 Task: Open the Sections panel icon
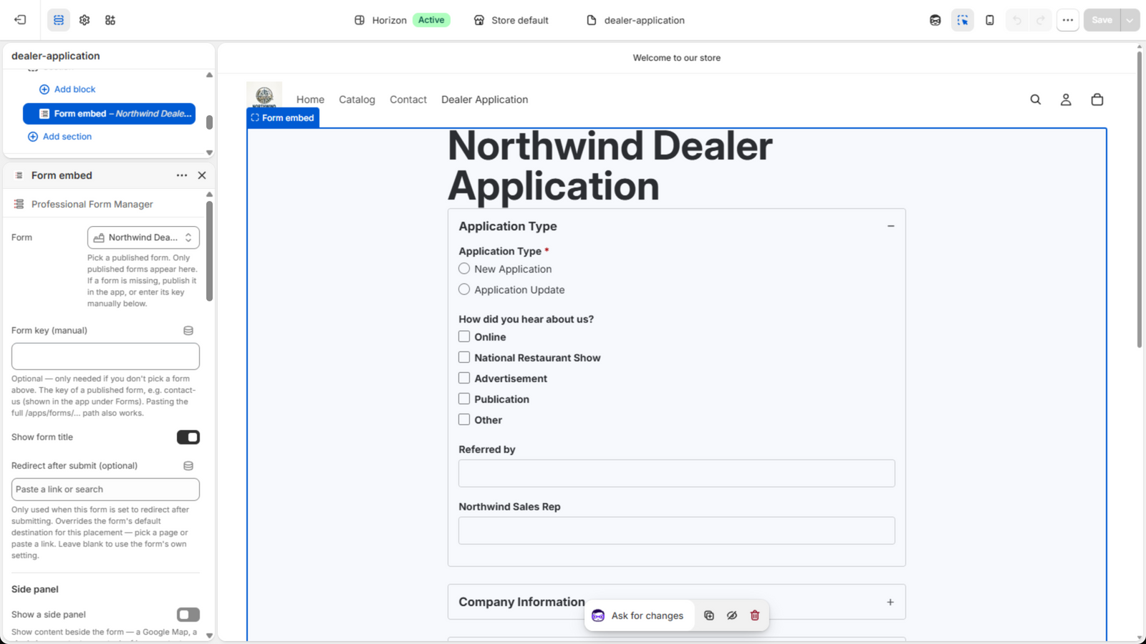point(59,20)
